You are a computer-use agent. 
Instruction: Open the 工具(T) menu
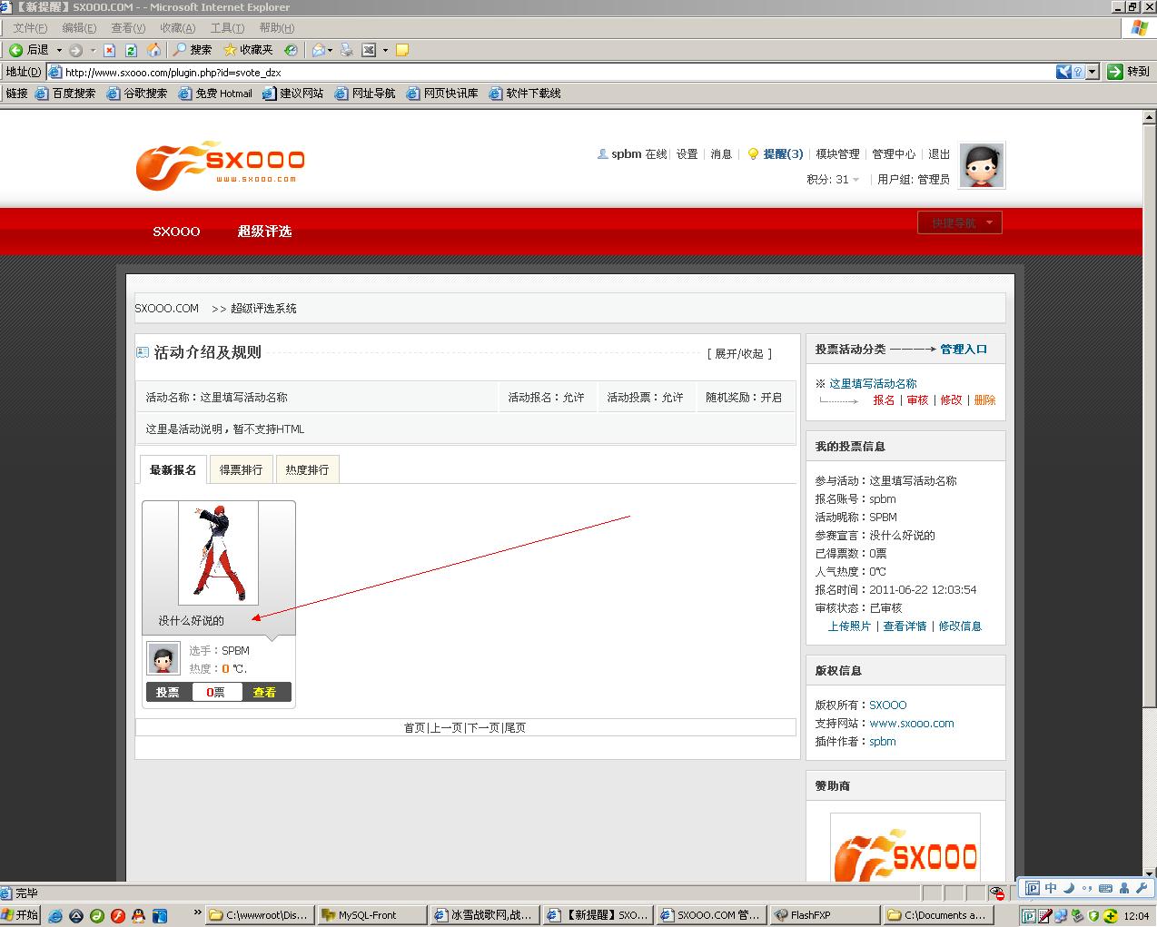click(x=227, y=28)
